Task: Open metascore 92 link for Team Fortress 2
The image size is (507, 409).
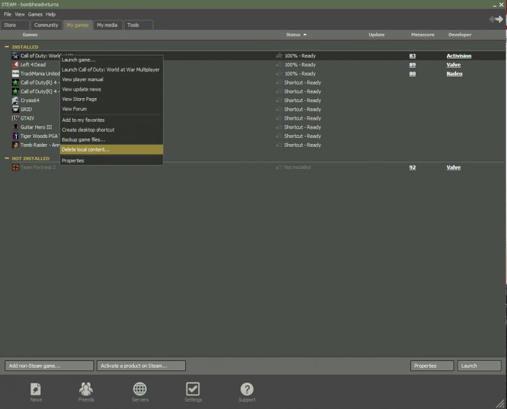Action: coord(412,168)
